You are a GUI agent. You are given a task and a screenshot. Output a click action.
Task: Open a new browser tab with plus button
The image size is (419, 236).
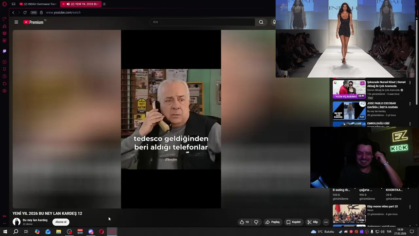click(x=104, y=4)
